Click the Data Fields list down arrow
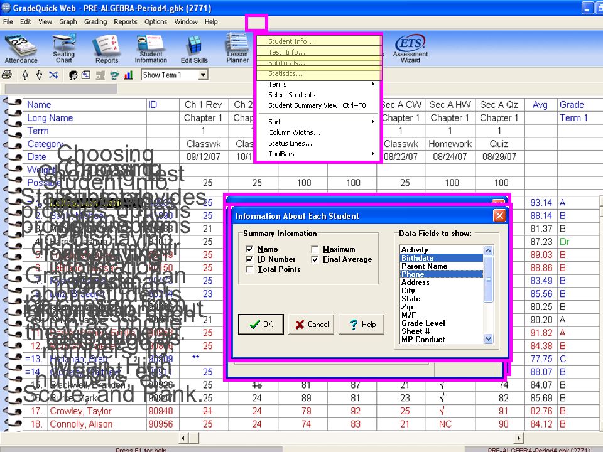The width and height of the screenshot is (603, 452). tap(489, 339)
